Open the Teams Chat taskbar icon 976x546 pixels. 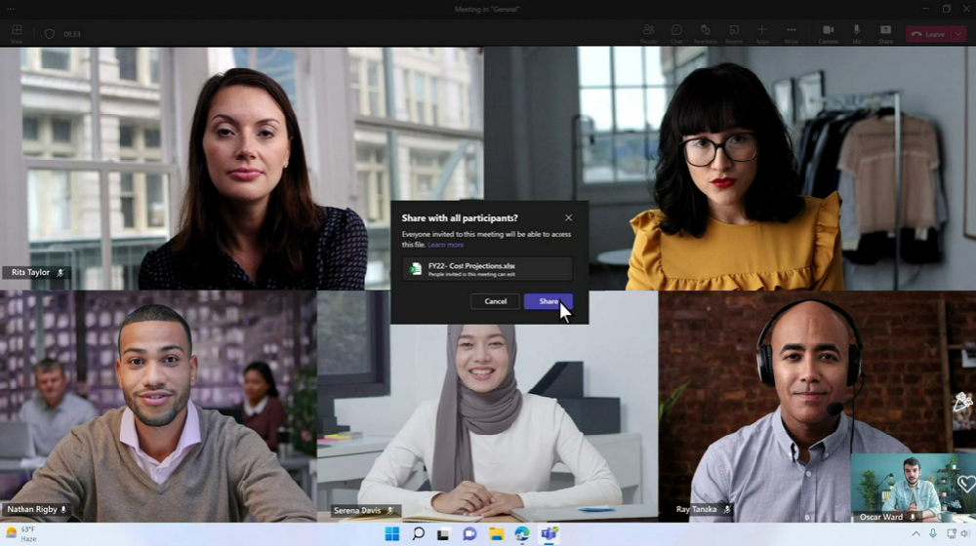469,534
